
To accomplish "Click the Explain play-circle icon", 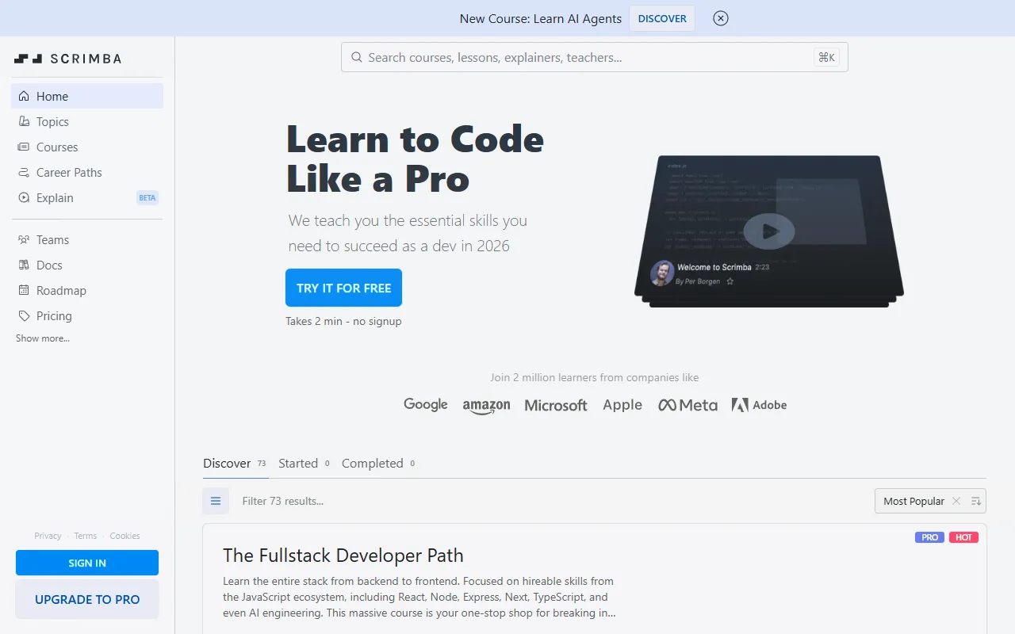I will click(24, 198).
